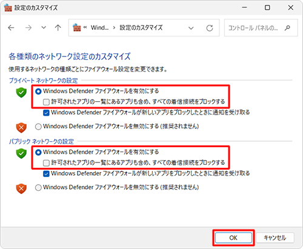Close the 設定のカスタマイズ window
303x249 pixels.
(291, 8)
